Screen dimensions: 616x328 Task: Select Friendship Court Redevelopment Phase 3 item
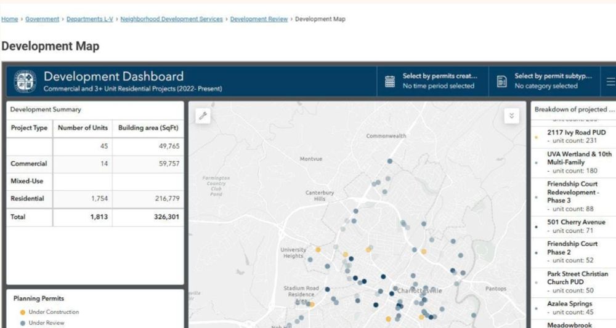click(573, 196)
